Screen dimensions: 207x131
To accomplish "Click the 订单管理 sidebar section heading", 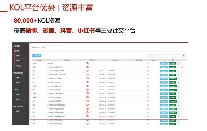I will [17, 46].
